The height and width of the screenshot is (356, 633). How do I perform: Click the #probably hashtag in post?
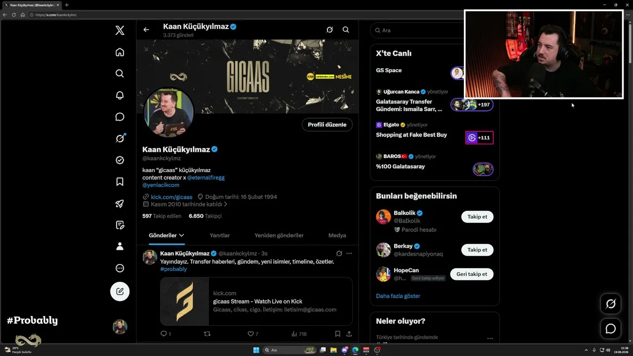(174, 269)
